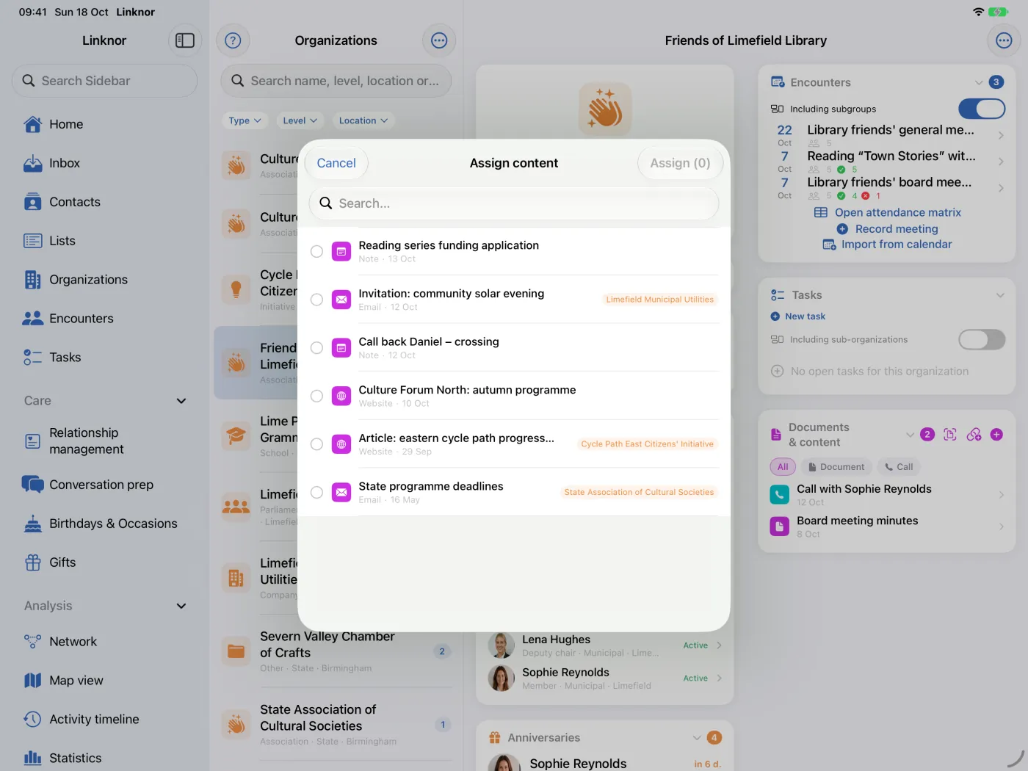Enable the Including sub-organizations switch
Viewport: 1028px width, 771px height.
[x=982, y=339]
